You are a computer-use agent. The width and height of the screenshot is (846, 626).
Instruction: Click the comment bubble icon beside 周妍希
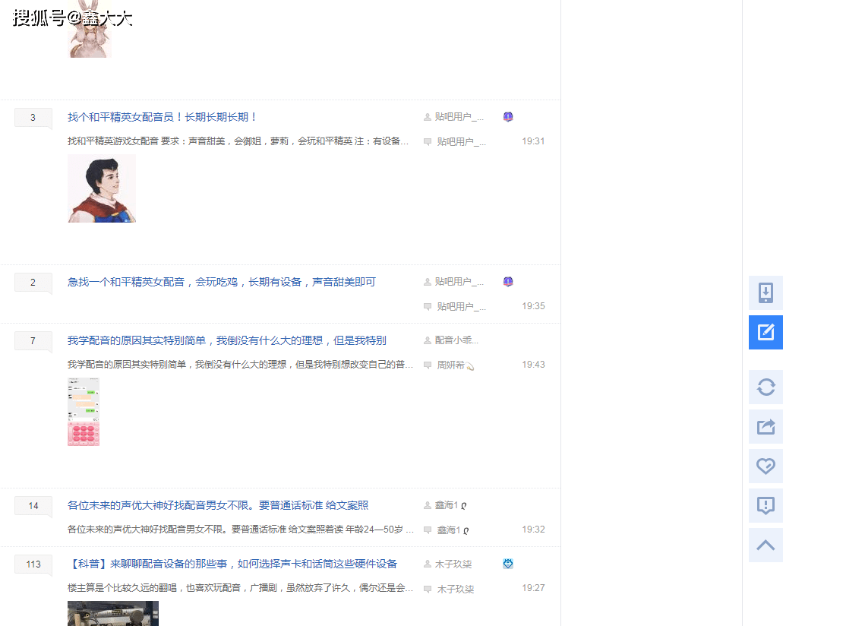click(x=428, y=365)
